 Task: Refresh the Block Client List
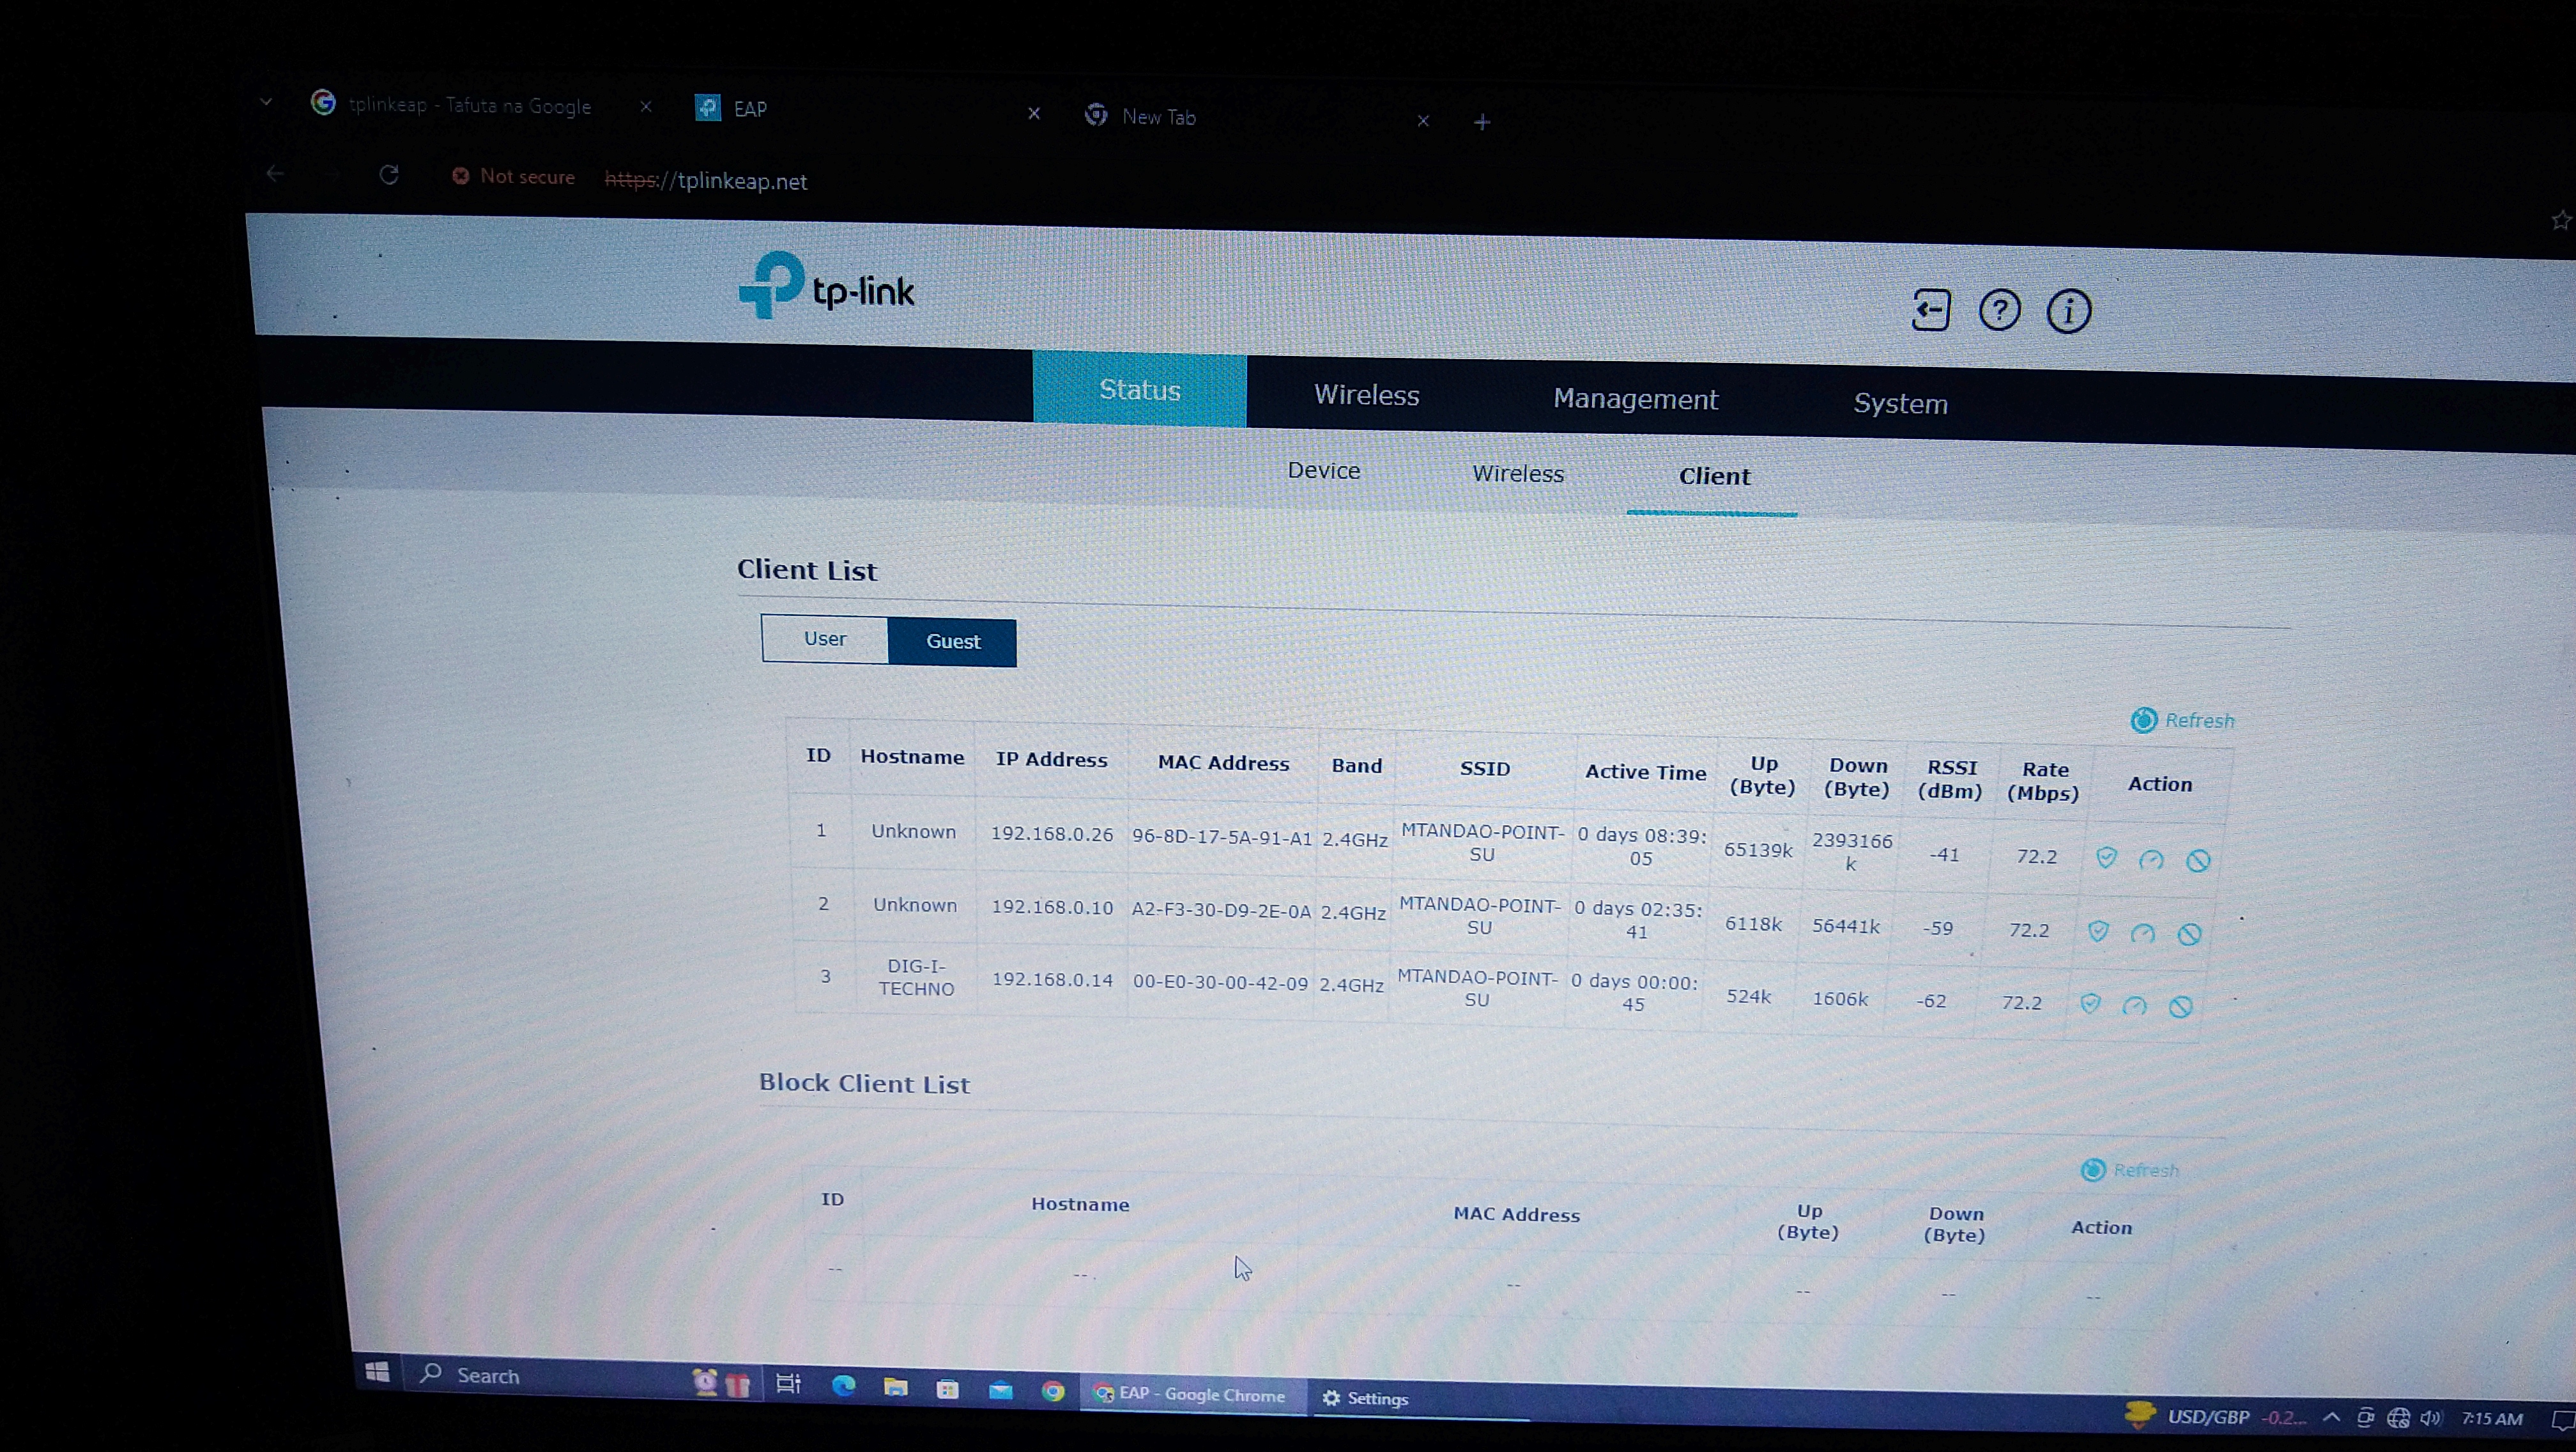click(2130, 1170)
